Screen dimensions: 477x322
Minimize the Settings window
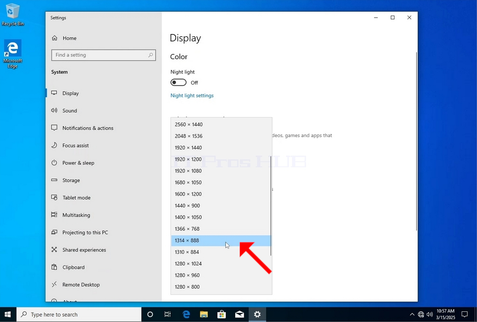(376, 18)
